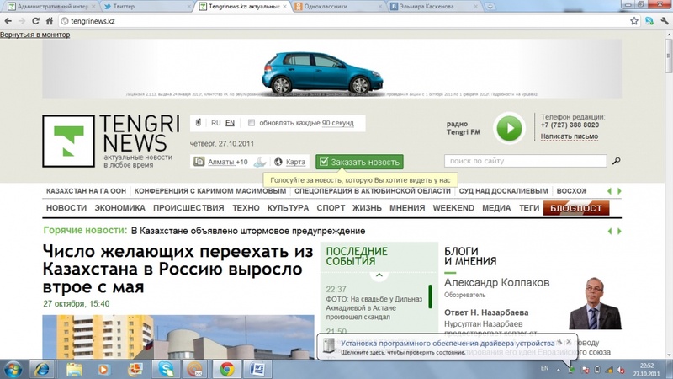Viewport: 673px width, 379px height.
Task: Open the ЭКОНОМИКА menu section
Action: tap(119, 208)
